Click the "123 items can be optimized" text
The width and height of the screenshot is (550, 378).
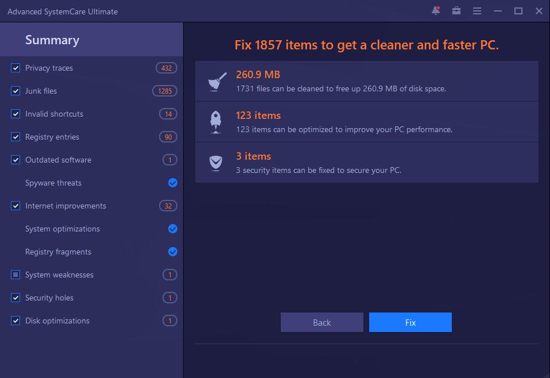tap(344, 129)
